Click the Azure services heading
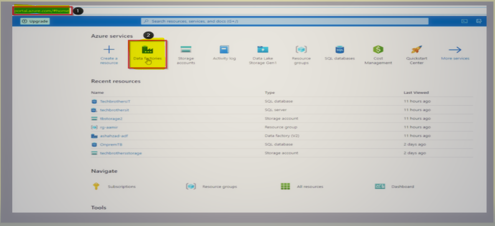The width and height of the screenshot is (495, 226). [x=112, y=36]
